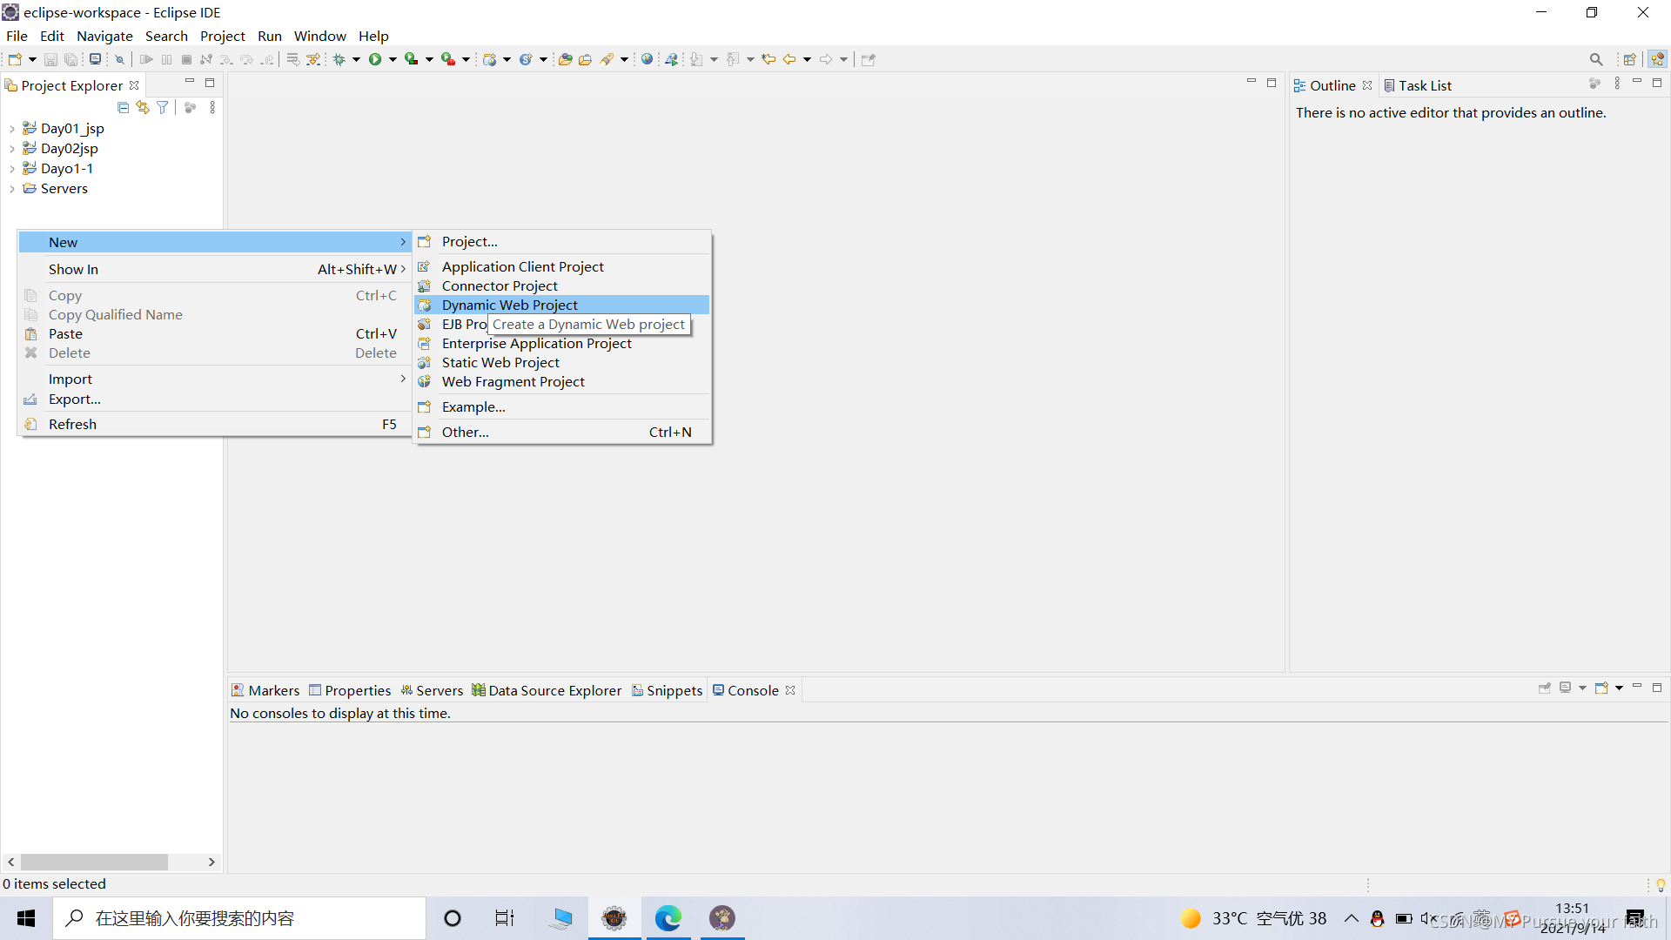Expand the Day01_jsp project node
The width and height of the screenshot is (1671, 940).
click(x=12, y=129)
